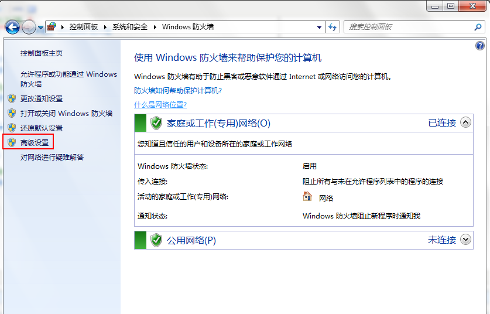Screen dimensions: 490x314
Task: Open help via the question mark icon
Action: [479, 46]
